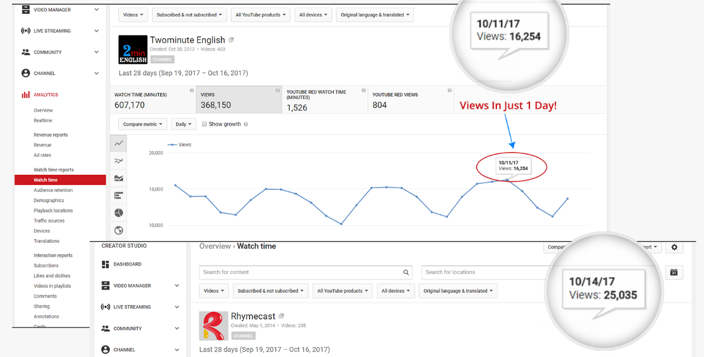Select the highlighted Watch time menu item
Viewport: 704px width, 357px height.
click(60, 180)
